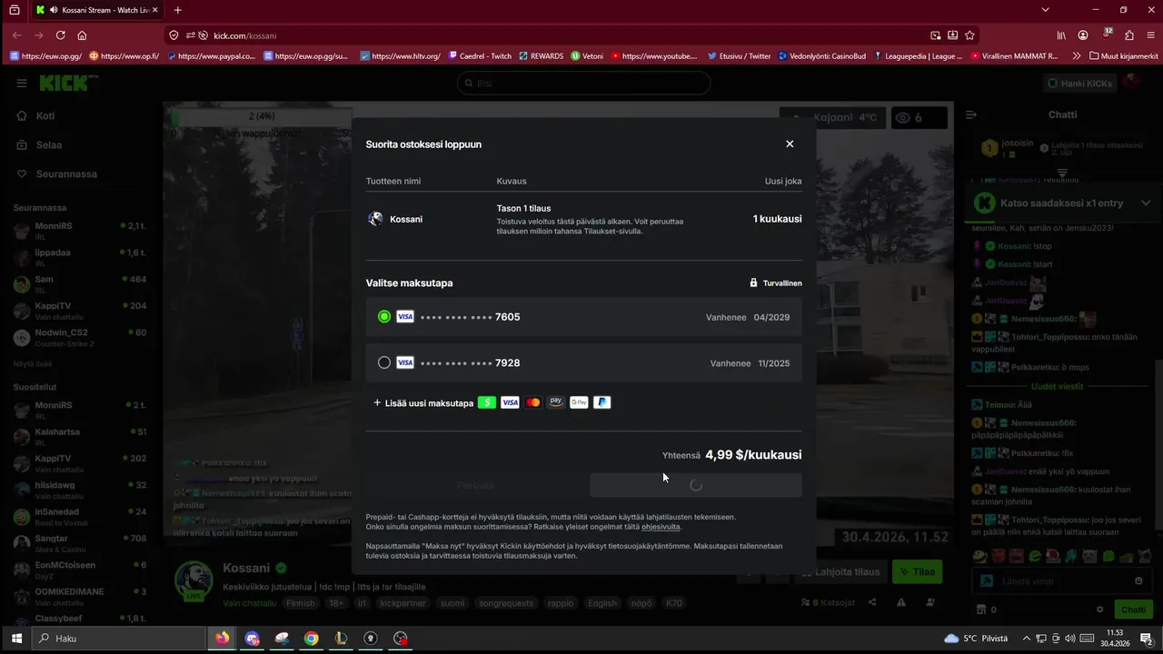
Task: Open hiisidawg recommended channel
Action: (x=82, y=490)
